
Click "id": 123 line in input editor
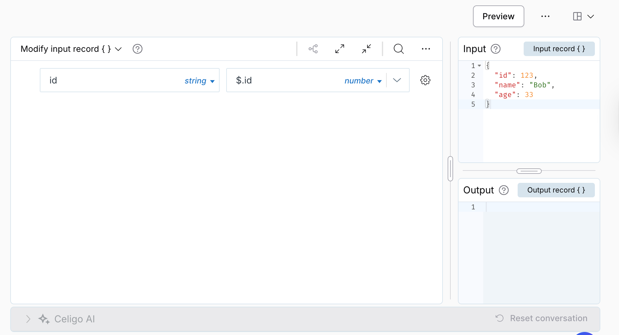click(x=516, y=75)
